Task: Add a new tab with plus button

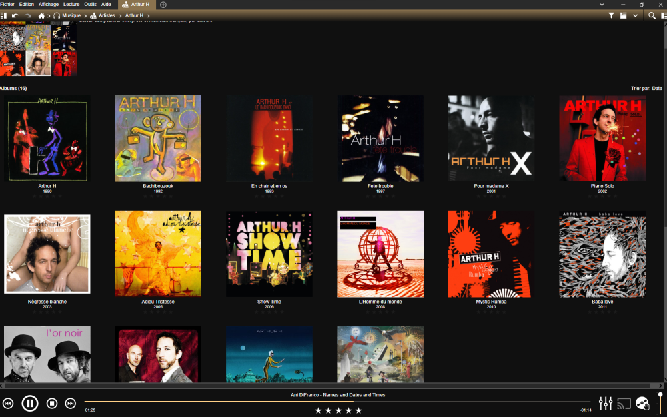Action: 163,5
